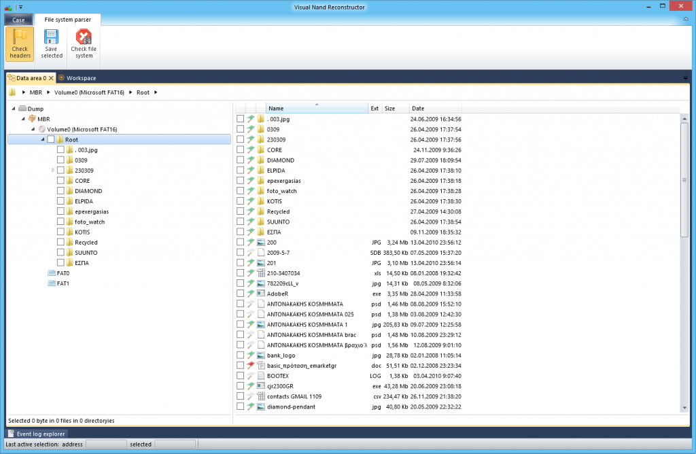Click the red flag next to basic_πρόταση_emarketgr
Image resolution: width=696 pixels, height=454 pixels.
point(251,365)
